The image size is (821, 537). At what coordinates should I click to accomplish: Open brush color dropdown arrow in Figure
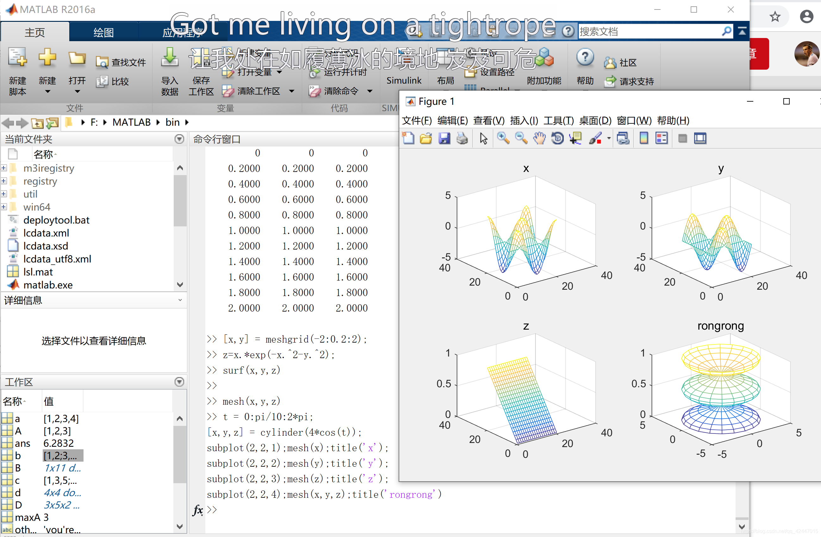pos(609,138)
